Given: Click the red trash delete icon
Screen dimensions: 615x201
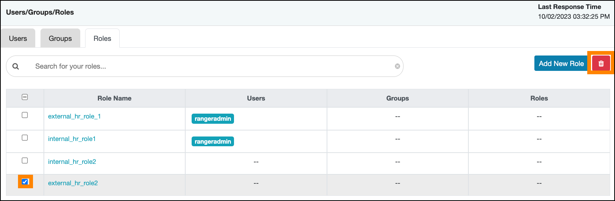Looking at the screenshot, I should [601, 63].
